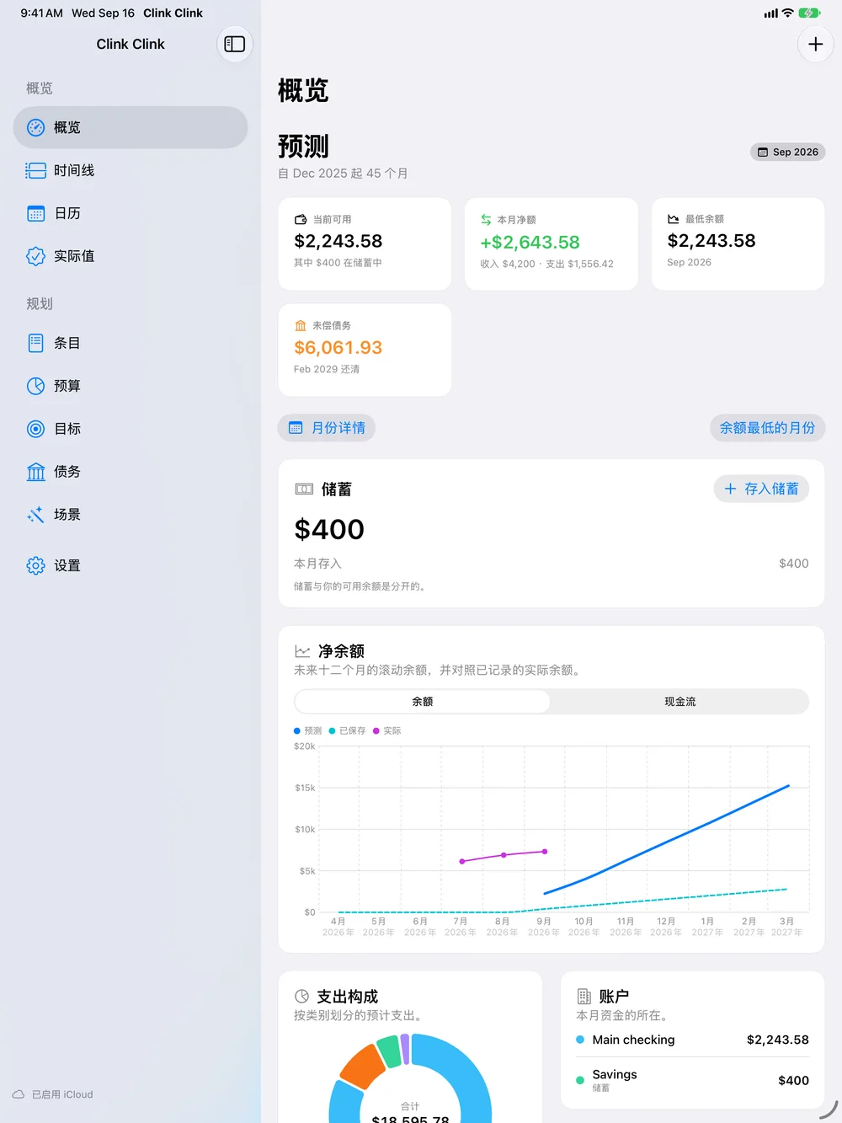Click the orange donut chart segment
842x1123 pixels.
coord(362,1066)
